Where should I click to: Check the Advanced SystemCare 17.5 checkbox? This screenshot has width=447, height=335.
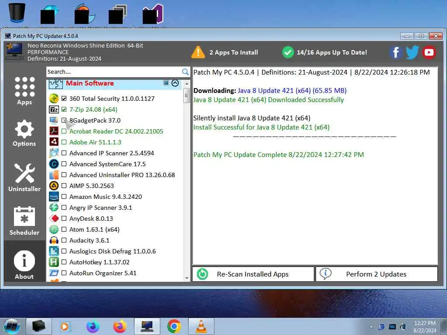(x=64, y=164)
